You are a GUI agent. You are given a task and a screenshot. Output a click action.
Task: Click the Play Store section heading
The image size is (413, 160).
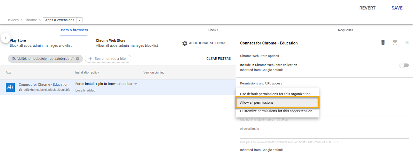(x=18, y=41)
